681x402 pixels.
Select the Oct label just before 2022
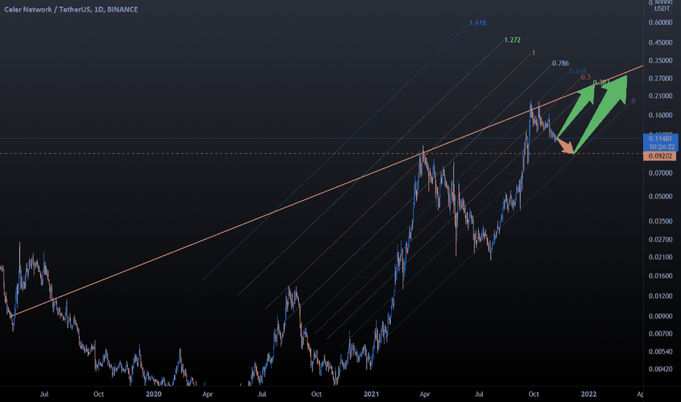tap(533, 394)
